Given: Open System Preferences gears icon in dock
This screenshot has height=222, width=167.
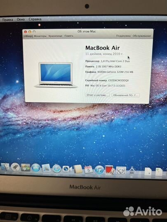Looking at the screenshot, I should pos(121,170).
